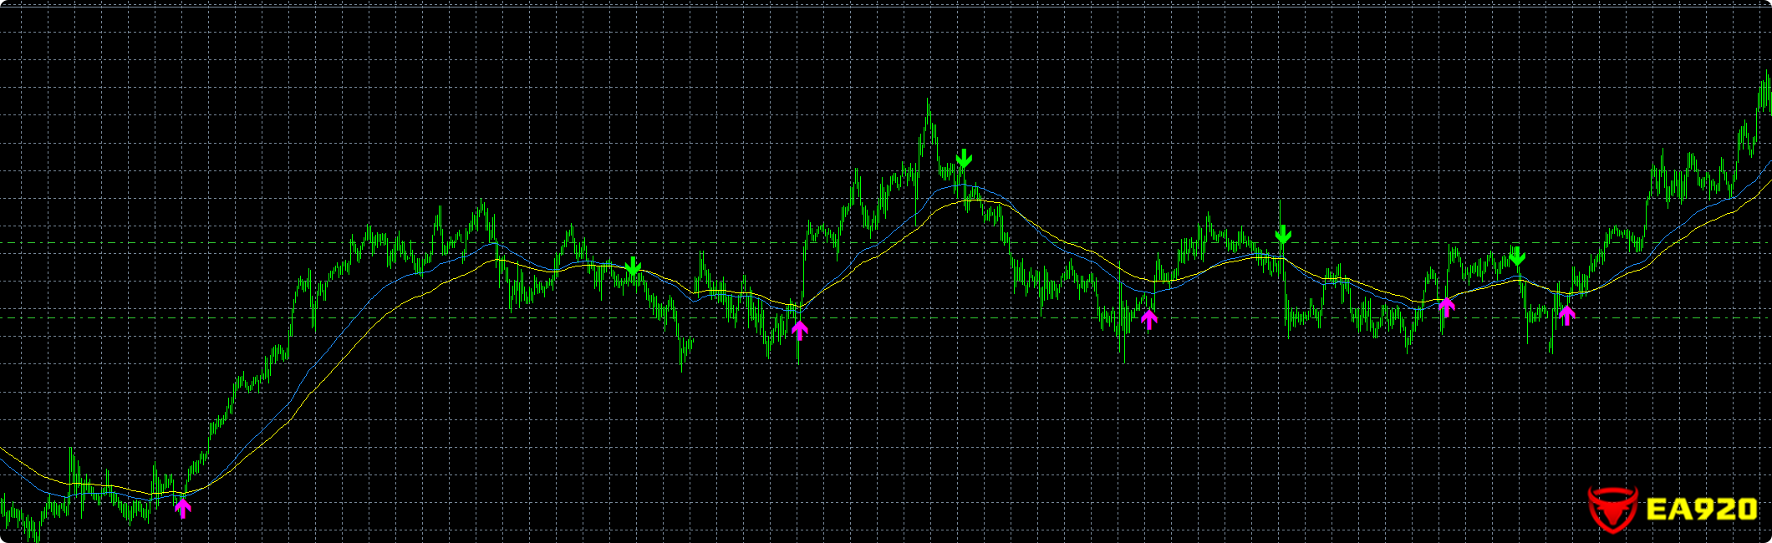Viewport: 1772px width, 543px height.
Task: Select the second magenta buy arrow from left
Action: tap(800, 330)
